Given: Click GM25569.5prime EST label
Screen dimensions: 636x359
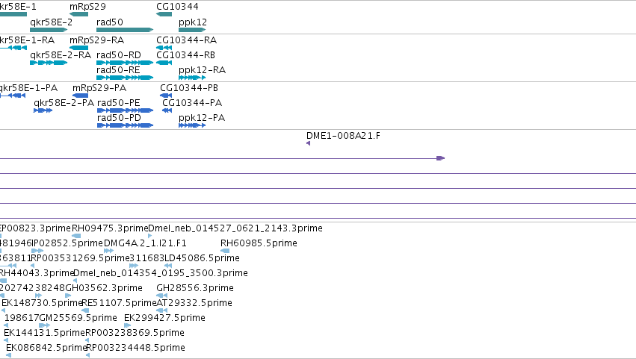Looking at the screenshot, I should [78, 318].
